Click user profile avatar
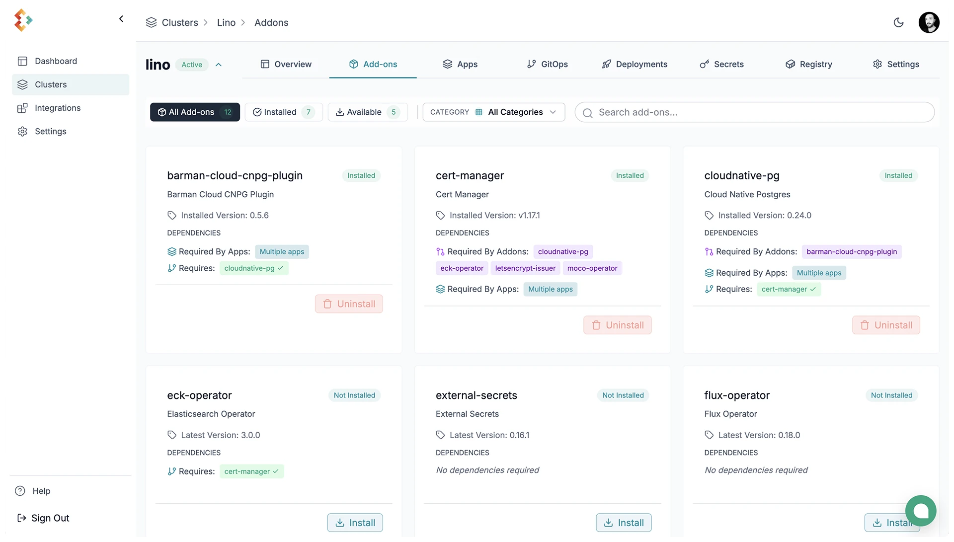Screen dimensions: 954x542 click(928, 22)
